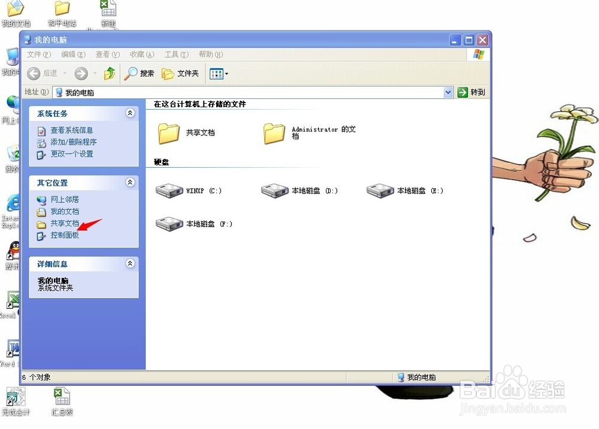Maximize the 我的电脑 window
The height and width of the screenshot is (429, 599).
pyautogui.click(x=469, y=40)
